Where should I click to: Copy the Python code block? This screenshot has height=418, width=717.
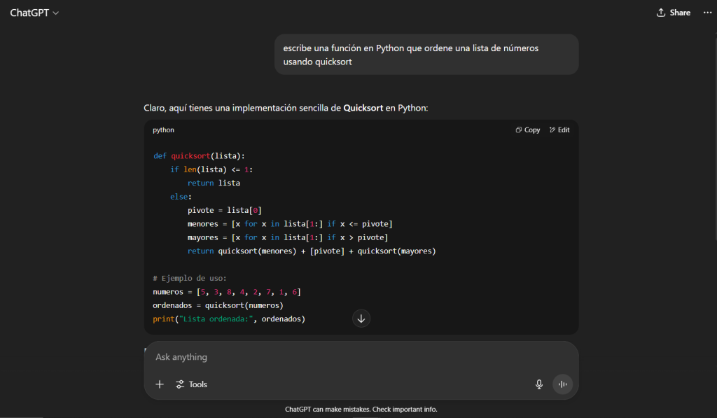[528, 130]
